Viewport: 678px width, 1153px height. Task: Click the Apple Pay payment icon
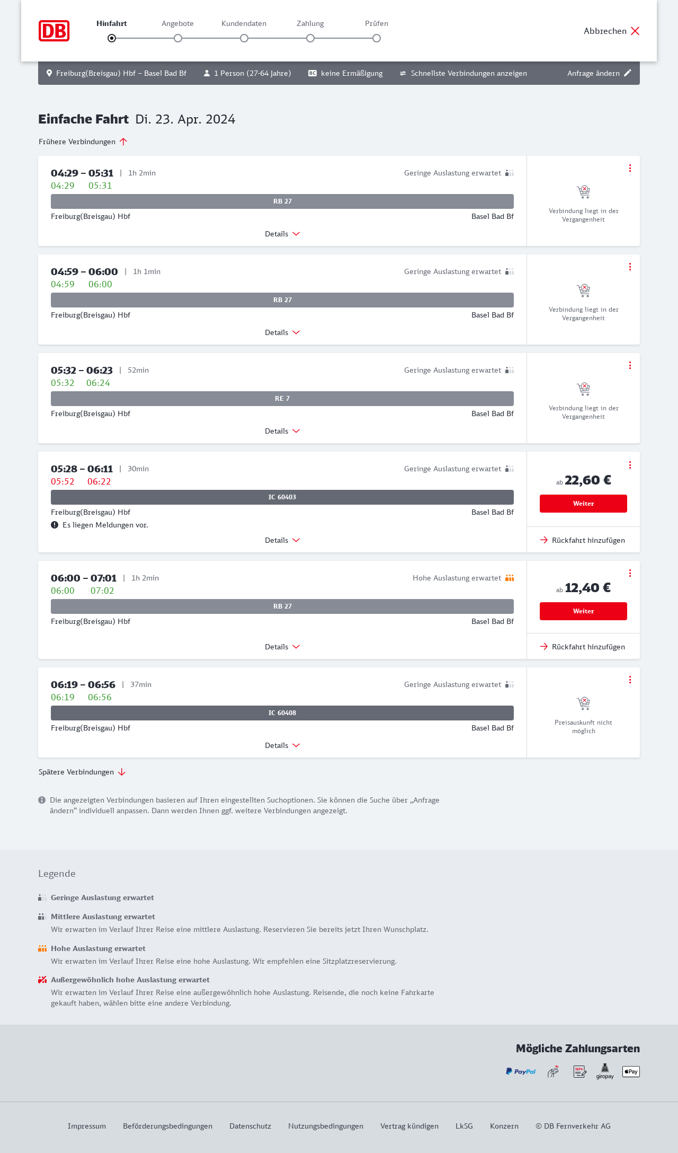point(631,1071)
